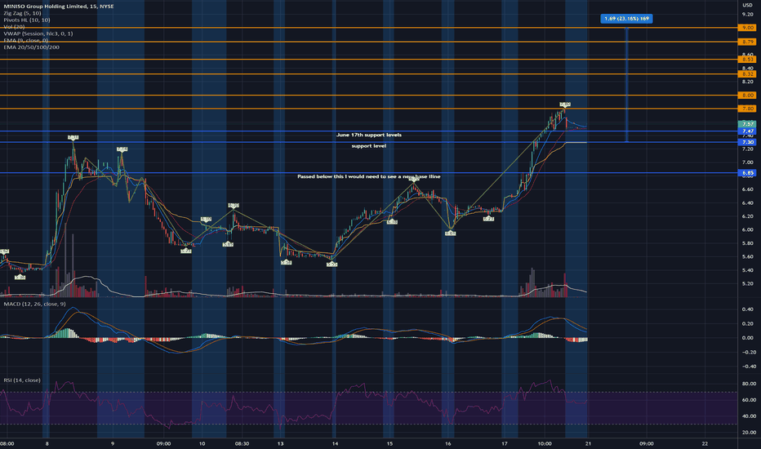Click the 22 date label on time axis
Viewport: 761px width, 449px height.
click(x=705, y=443)
